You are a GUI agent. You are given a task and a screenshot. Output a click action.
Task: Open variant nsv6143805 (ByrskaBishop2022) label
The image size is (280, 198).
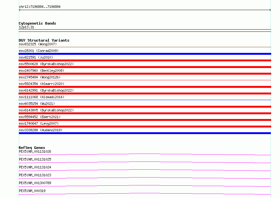tap(46, 110)
